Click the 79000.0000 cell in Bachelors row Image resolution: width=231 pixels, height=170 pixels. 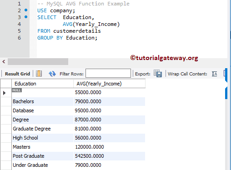109,101
